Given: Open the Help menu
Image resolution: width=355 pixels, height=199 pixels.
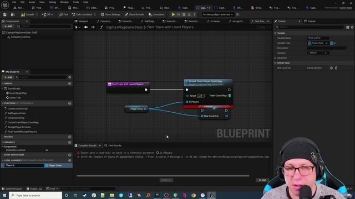Looking at the screenshot, I should pyautogui.click(x=85, y=2).
